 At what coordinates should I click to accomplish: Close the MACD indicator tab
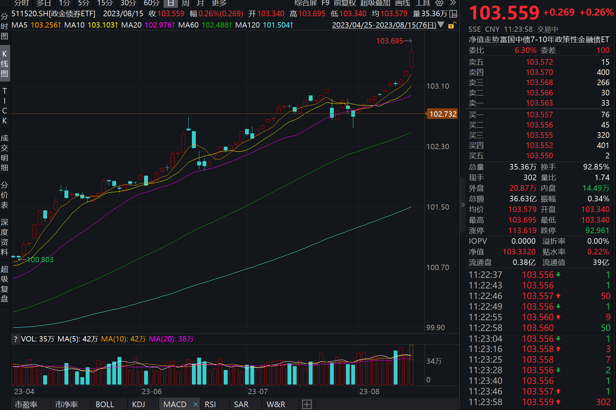[196, 404]
